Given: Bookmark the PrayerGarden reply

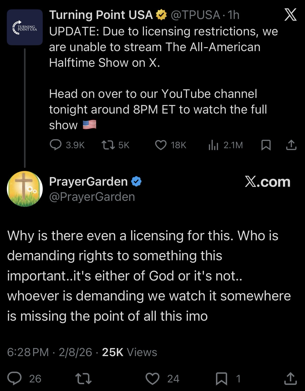Looking at the screenshot, I should (222, 379).
